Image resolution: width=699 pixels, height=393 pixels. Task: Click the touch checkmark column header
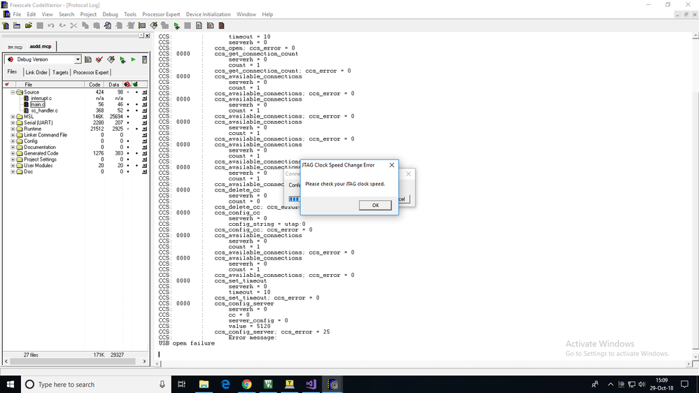[7, 84]
